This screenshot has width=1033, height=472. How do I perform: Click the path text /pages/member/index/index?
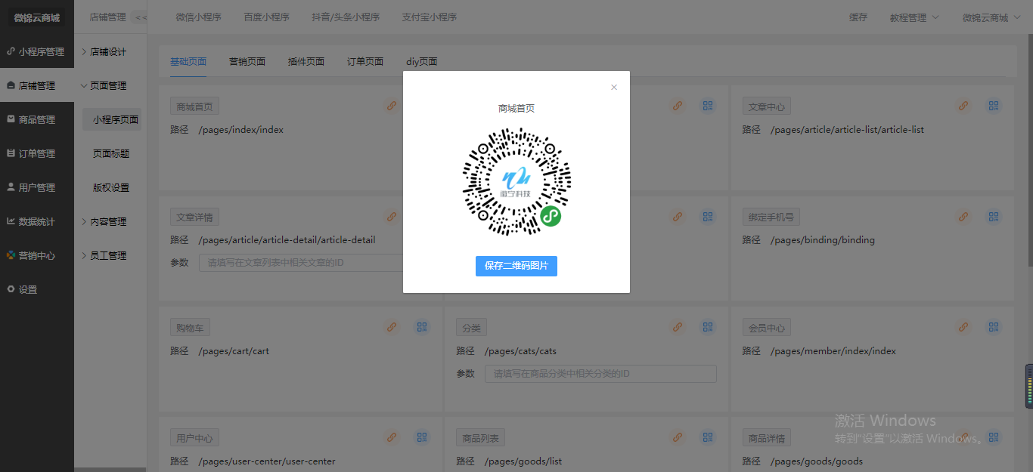(833, 351)
